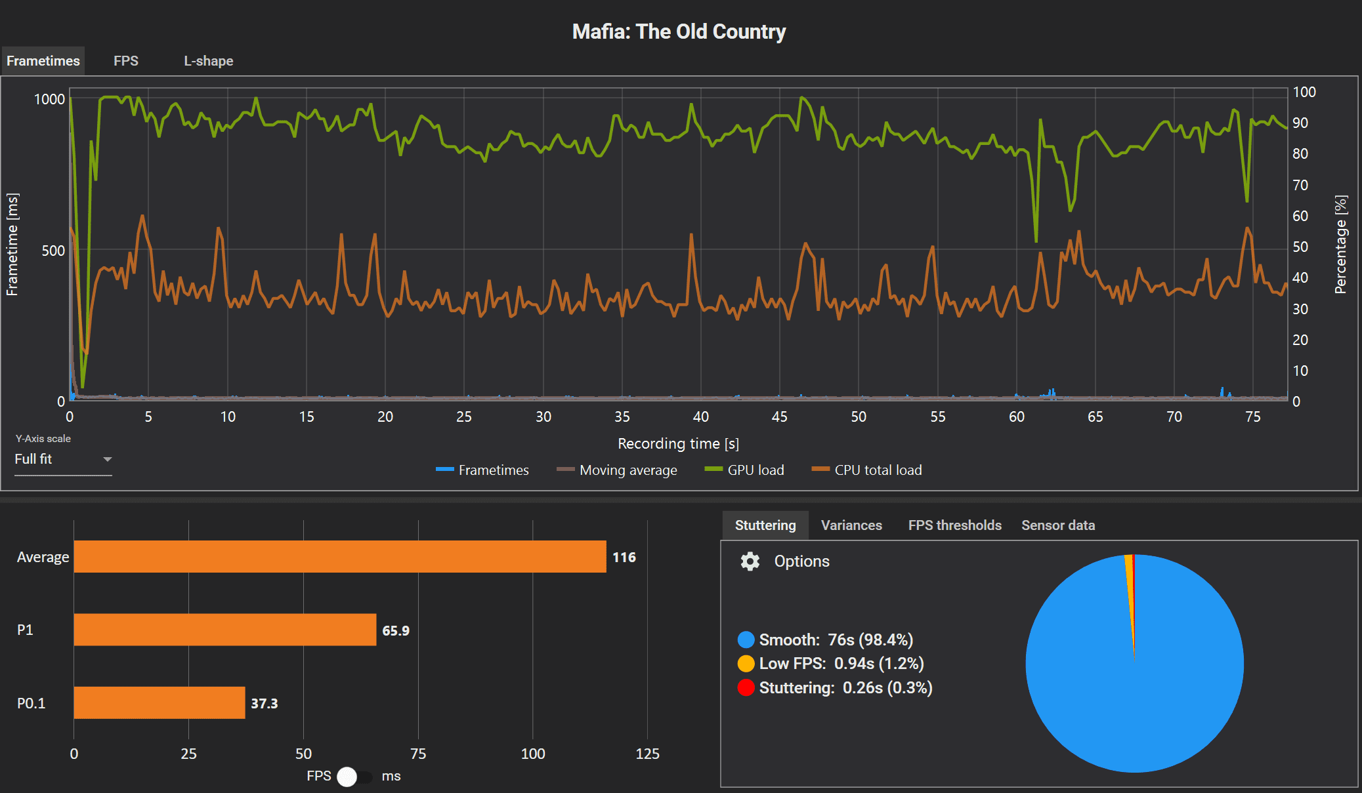Click the Options gear icon
This screenshot has height=793, width=1362.
(750, 561)
